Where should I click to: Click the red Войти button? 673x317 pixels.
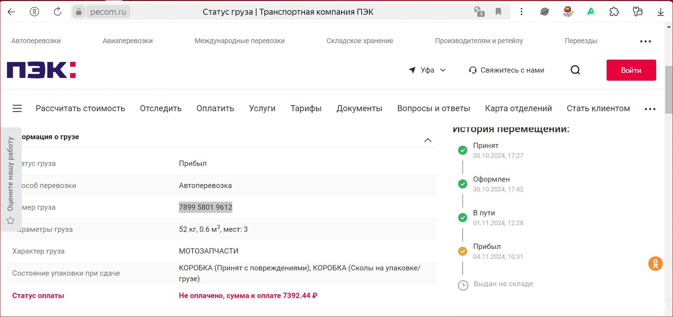(x=631, y=70)
